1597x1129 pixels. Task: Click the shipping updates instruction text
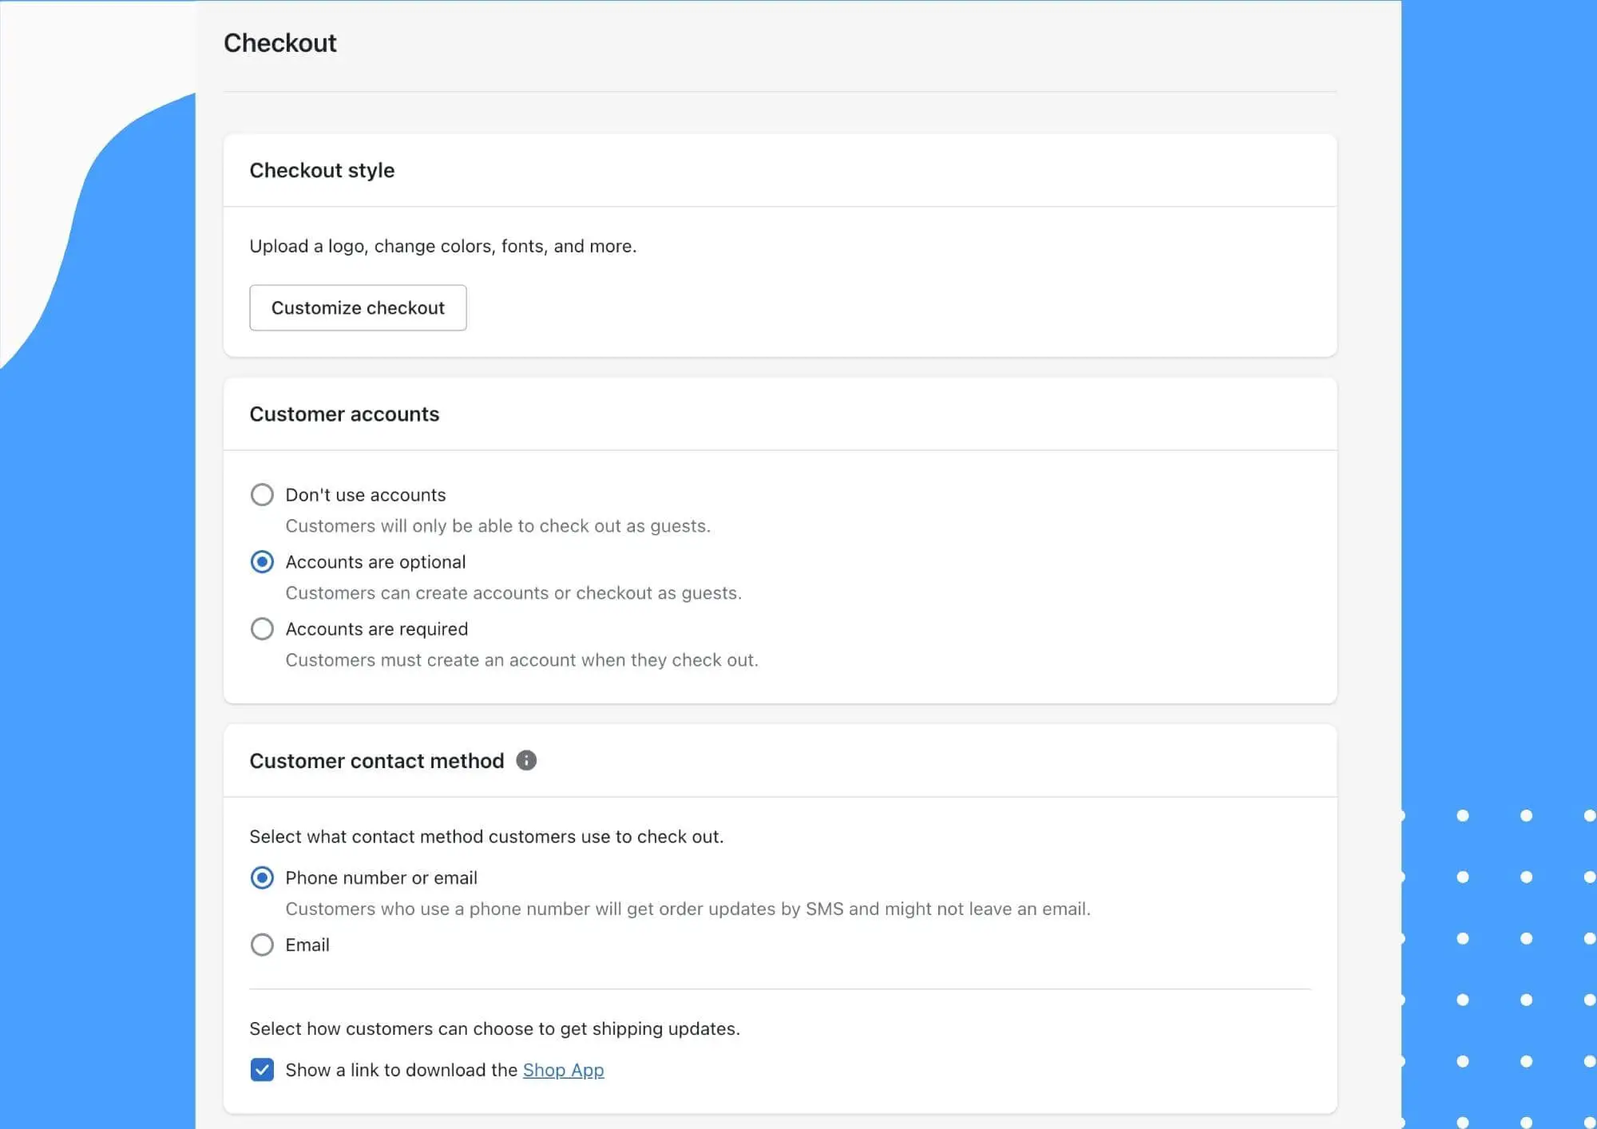coord(494,1028)
